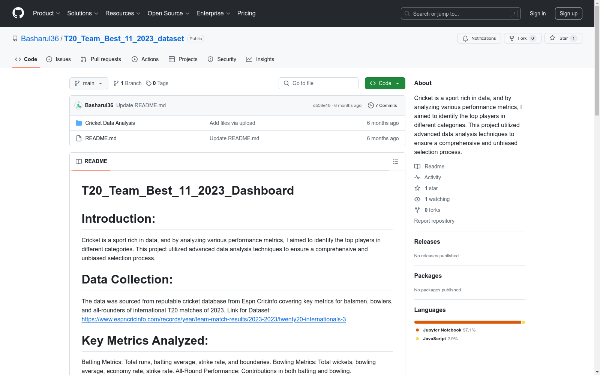Open the GitHub logo homepage

[18, 13]
